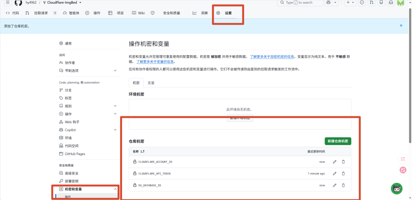412x200 pixels.
Task: Dismiss the 添加了仓库机密 banner
Action: [x=401, y=25]
